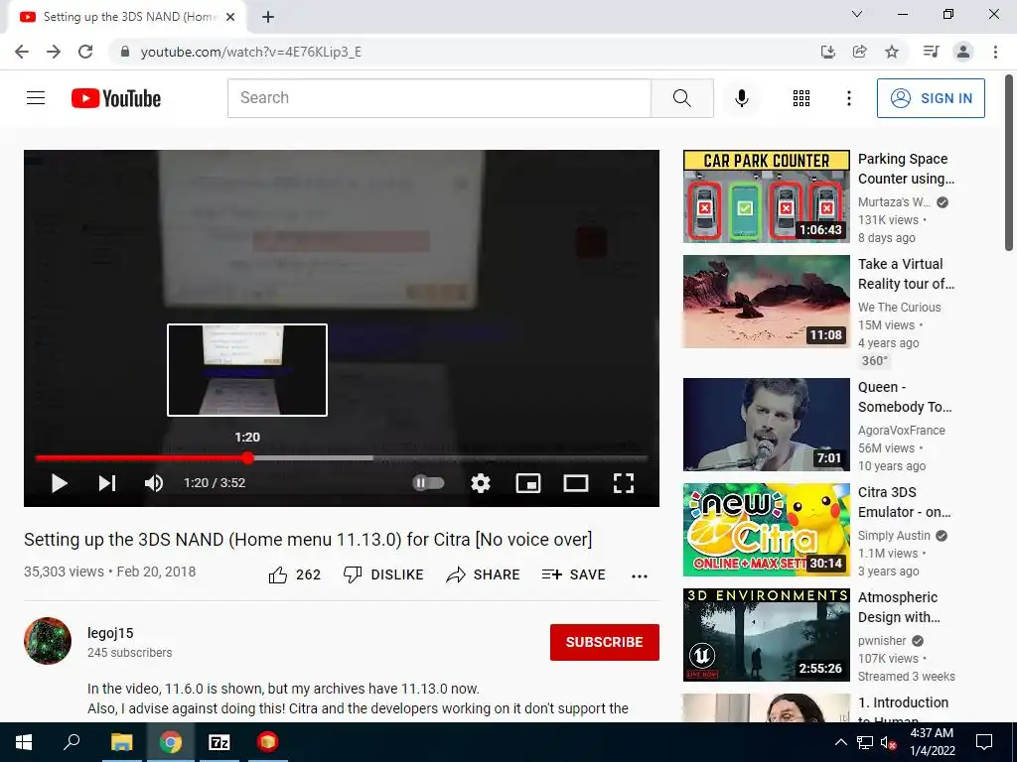Image resolution: width=1017 pixels, height=762 pixels.
Task: Show hidden system tray icons
Action: [x=840, y=742]
